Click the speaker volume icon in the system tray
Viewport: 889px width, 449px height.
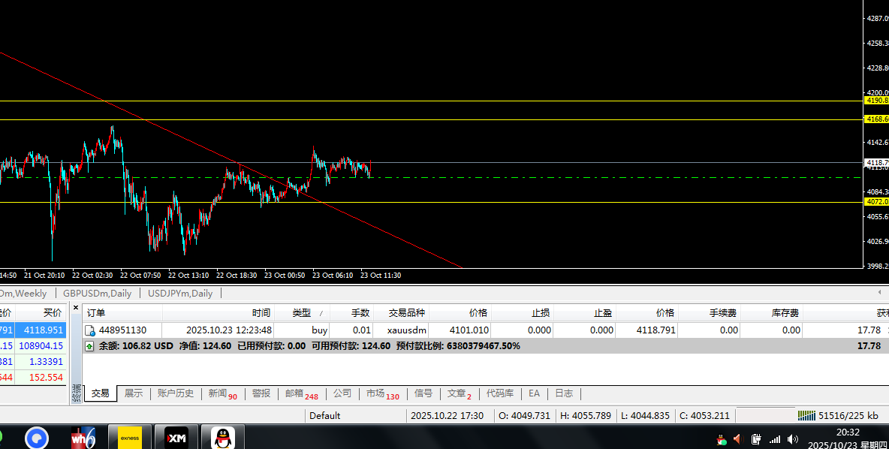pos(793,439)
